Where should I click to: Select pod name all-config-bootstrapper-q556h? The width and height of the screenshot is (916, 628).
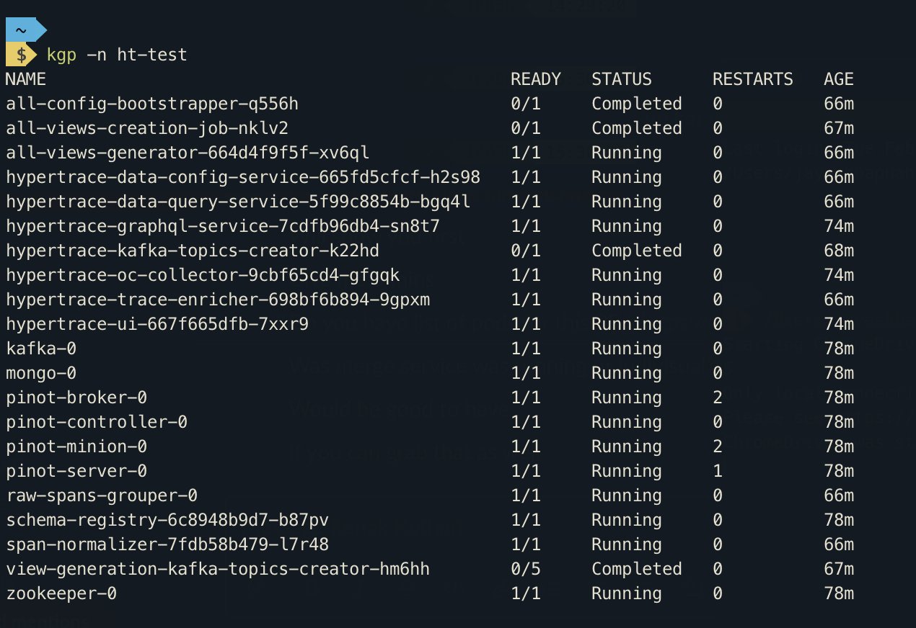pyautogui.click(x=152, y=104)
